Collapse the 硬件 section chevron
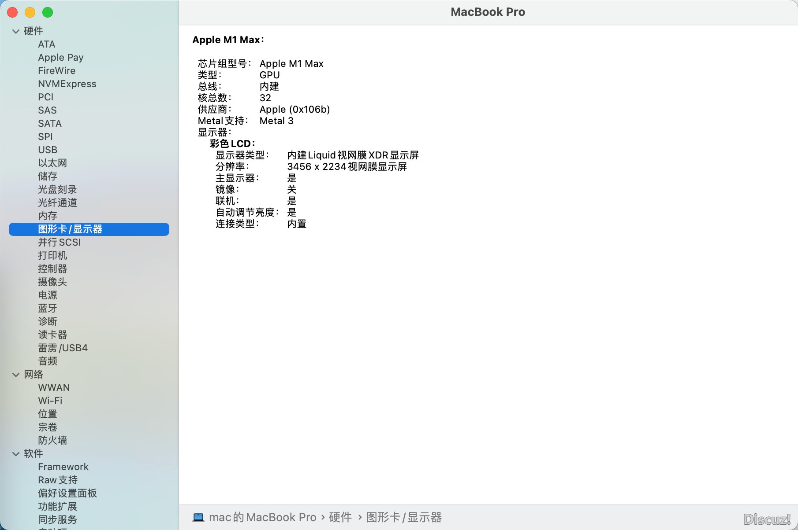The height and width of the screenshot is (530, 798). pos(16,31)
